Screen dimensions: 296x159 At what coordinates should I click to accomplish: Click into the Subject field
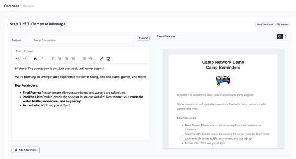[x=82, y=40]
